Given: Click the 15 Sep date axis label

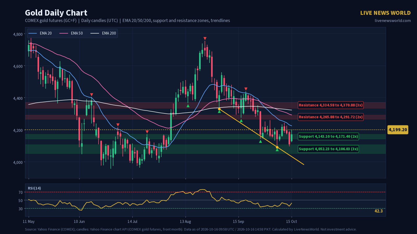Looking at the screenshot, I should 238,222.
